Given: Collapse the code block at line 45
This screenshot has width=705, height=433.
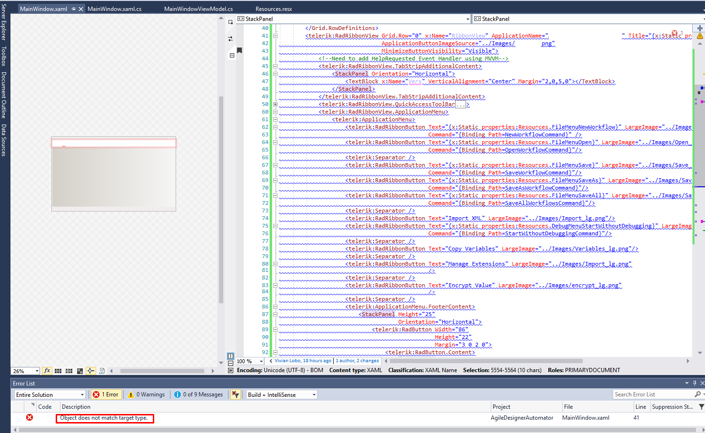Looking at the screenshot, I should tap(275, 66).
